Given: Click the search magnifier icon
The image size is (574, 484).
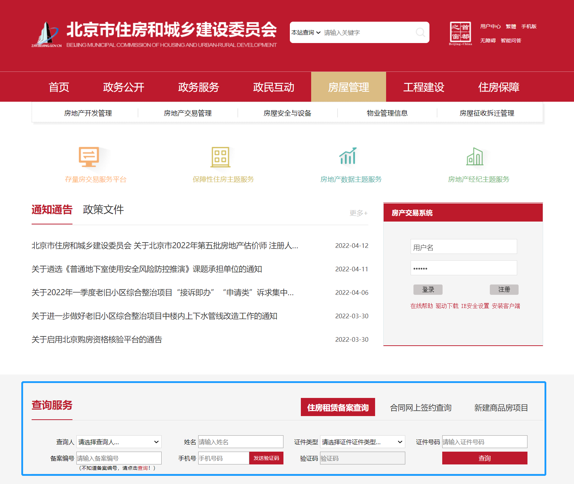Looking at the screenshot, I should 420,32.
